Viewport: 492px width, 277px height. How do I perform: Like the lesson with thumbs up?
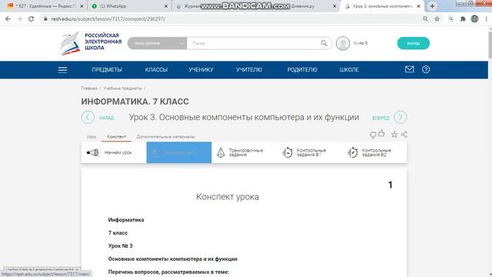click(x=381, y=134)
